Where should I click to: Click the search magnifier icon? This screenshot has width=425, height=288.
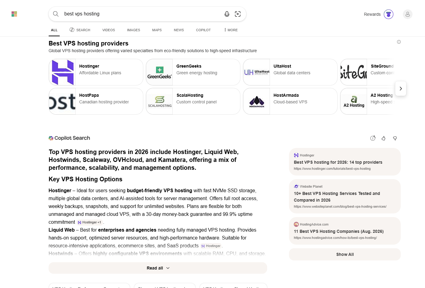[x=56, y=14]
